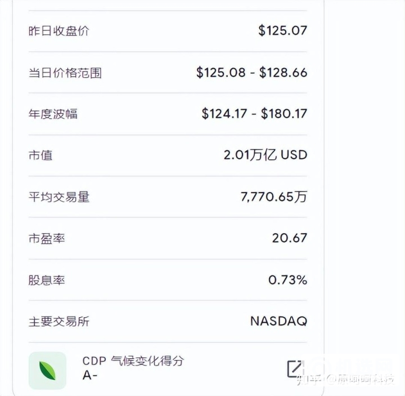
Task: Click the 昨日收盘价 label
Action: [x=58, y=31]
